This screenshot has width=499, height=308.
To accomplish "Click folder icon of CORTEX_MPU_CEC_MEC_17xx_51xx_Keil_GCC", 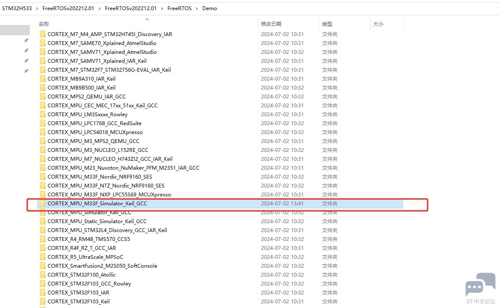I will [43, 105].
